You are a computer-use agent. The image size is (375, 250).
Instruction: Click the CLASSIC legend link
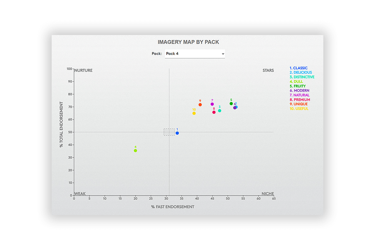pyautogui.click(x=298, y=68)
